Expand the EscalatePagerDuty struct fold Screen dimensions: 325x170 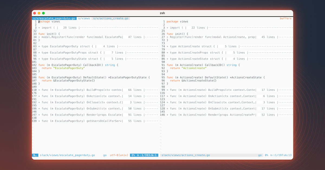(65, 46)
